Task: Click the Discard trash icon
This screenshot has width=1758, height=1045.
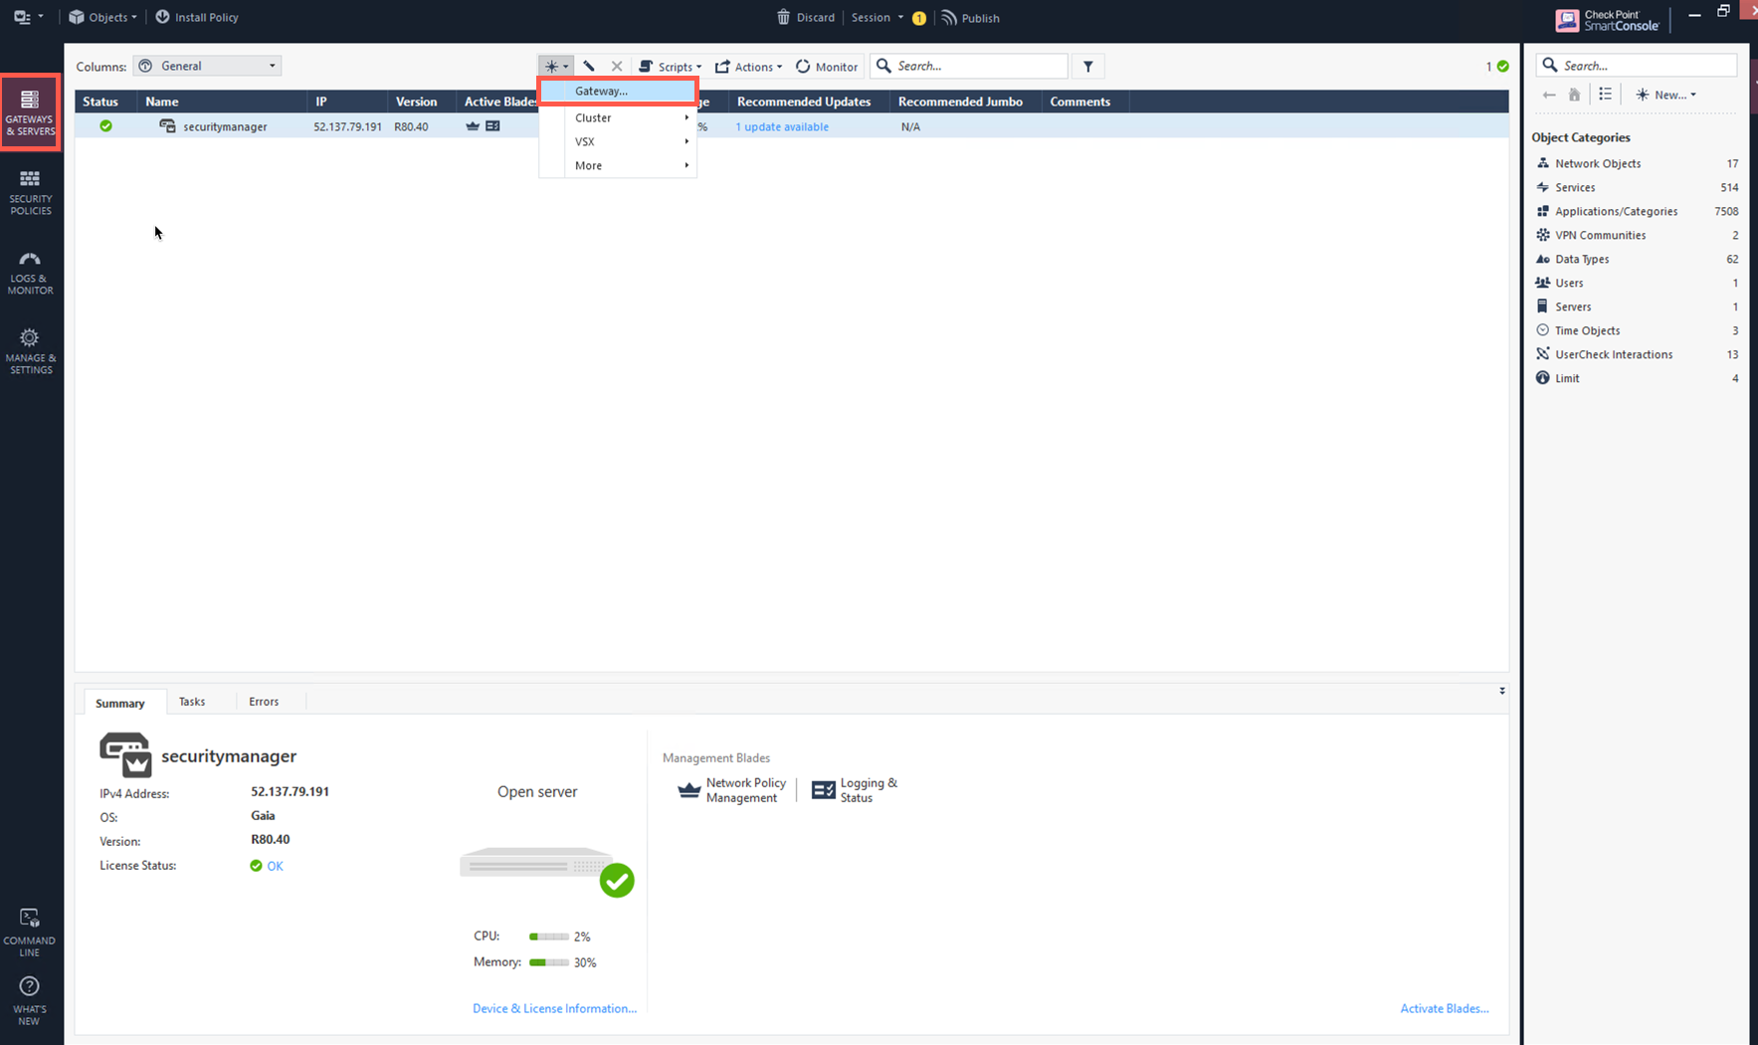Action: point(785,17)
